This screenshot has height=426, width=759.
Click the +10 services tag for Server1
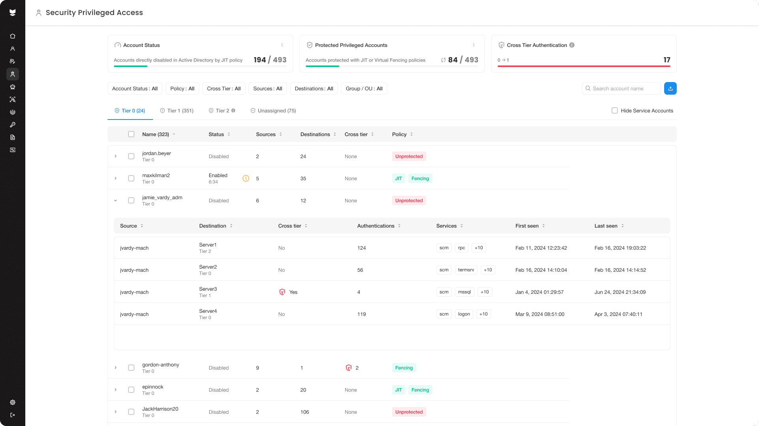[x=479, y=248]
